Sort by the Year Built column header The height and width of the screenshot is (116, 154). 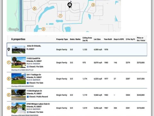pyautogui.click(x=108, y=39)
